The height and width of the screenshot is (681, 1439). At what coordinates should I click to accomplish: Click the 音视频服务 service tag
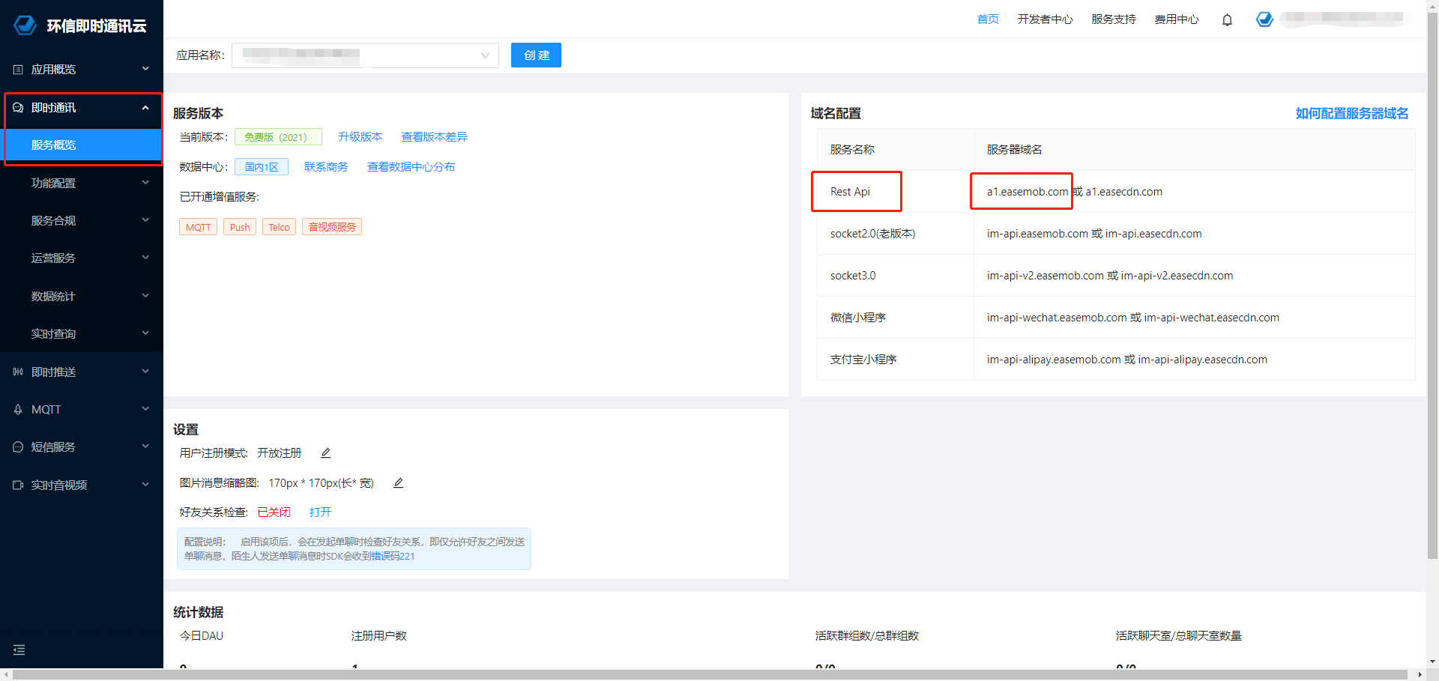[x=332, y=227]
